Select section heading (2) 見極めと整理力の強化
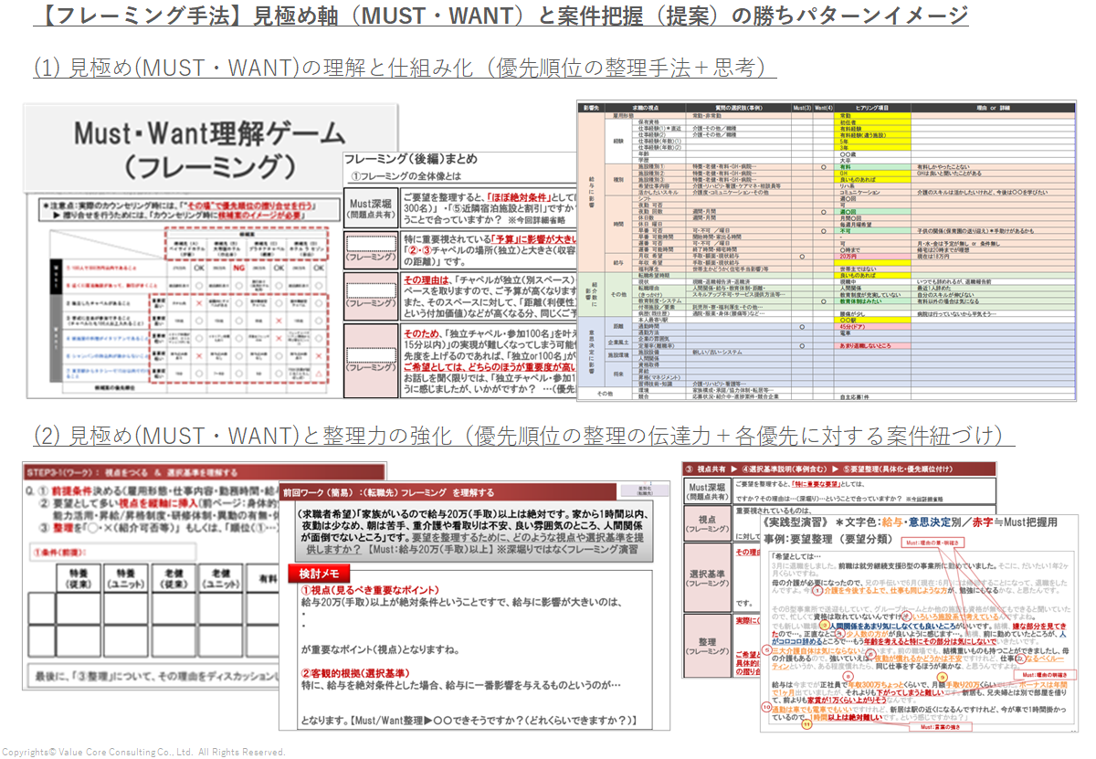The width and height of the screenshot is (1096, 759). tap(523, 437)
